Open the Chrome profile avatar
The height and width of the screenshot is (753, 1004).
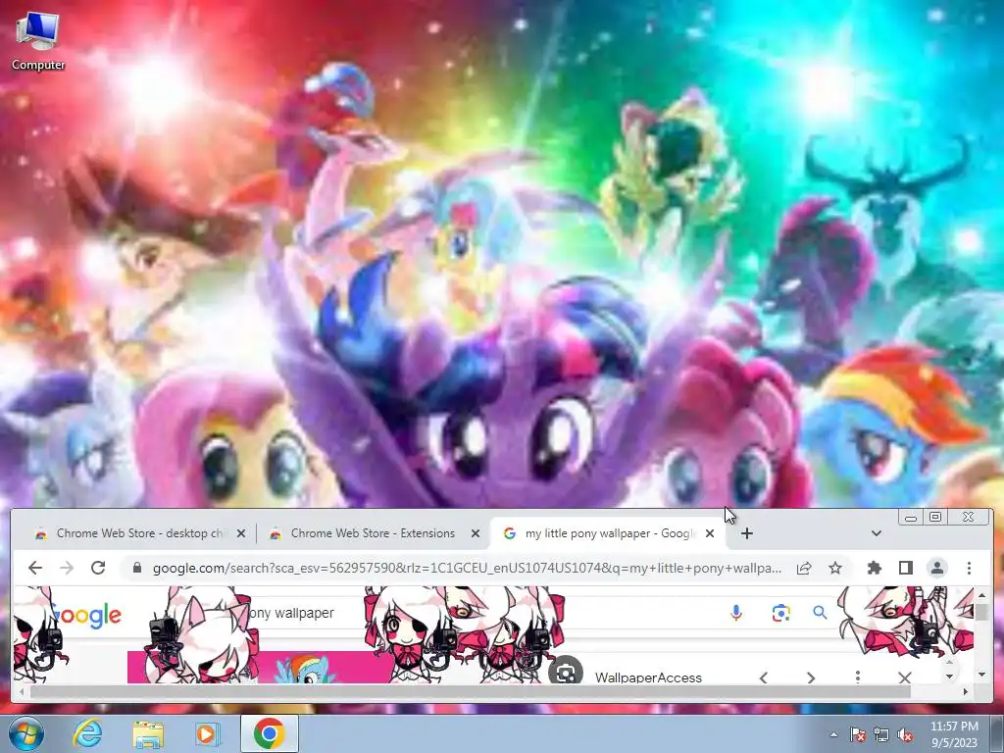pyautogui.click(x=936, y=568)
